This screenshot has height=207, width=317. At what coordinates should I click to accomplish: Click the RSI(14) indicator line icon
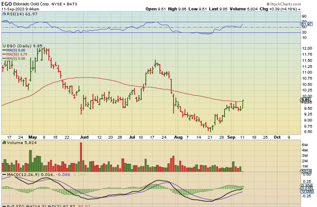4,14
